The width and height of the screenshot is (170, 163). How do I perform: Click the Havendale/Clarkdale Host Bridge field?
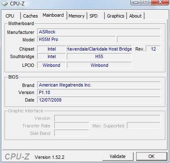(x=99, y=49)
